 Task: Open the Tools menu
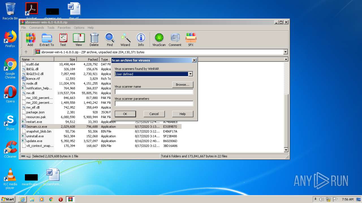[x=51, y=28]
